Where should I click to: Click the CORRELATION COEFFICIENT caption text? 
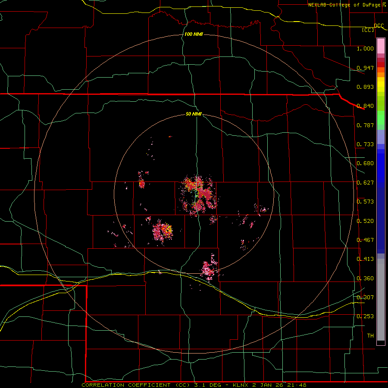pos(128,385)
